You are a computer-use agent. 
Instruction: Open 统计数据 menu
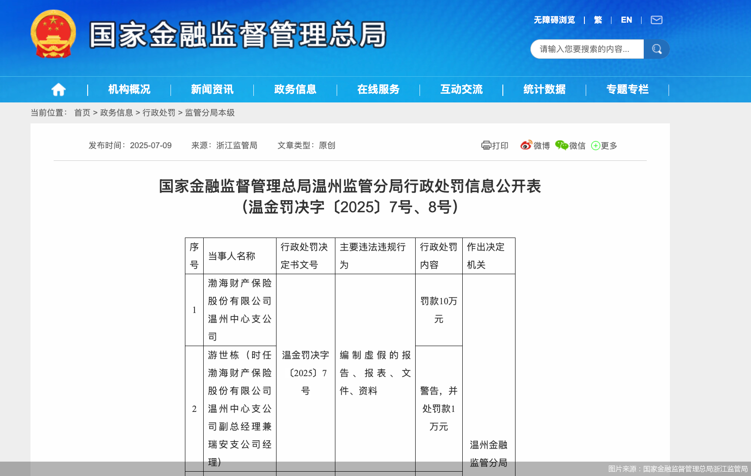click(544, 89)
